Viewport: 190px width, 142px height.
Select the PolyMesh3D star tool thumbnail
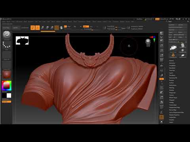(182, 50)
